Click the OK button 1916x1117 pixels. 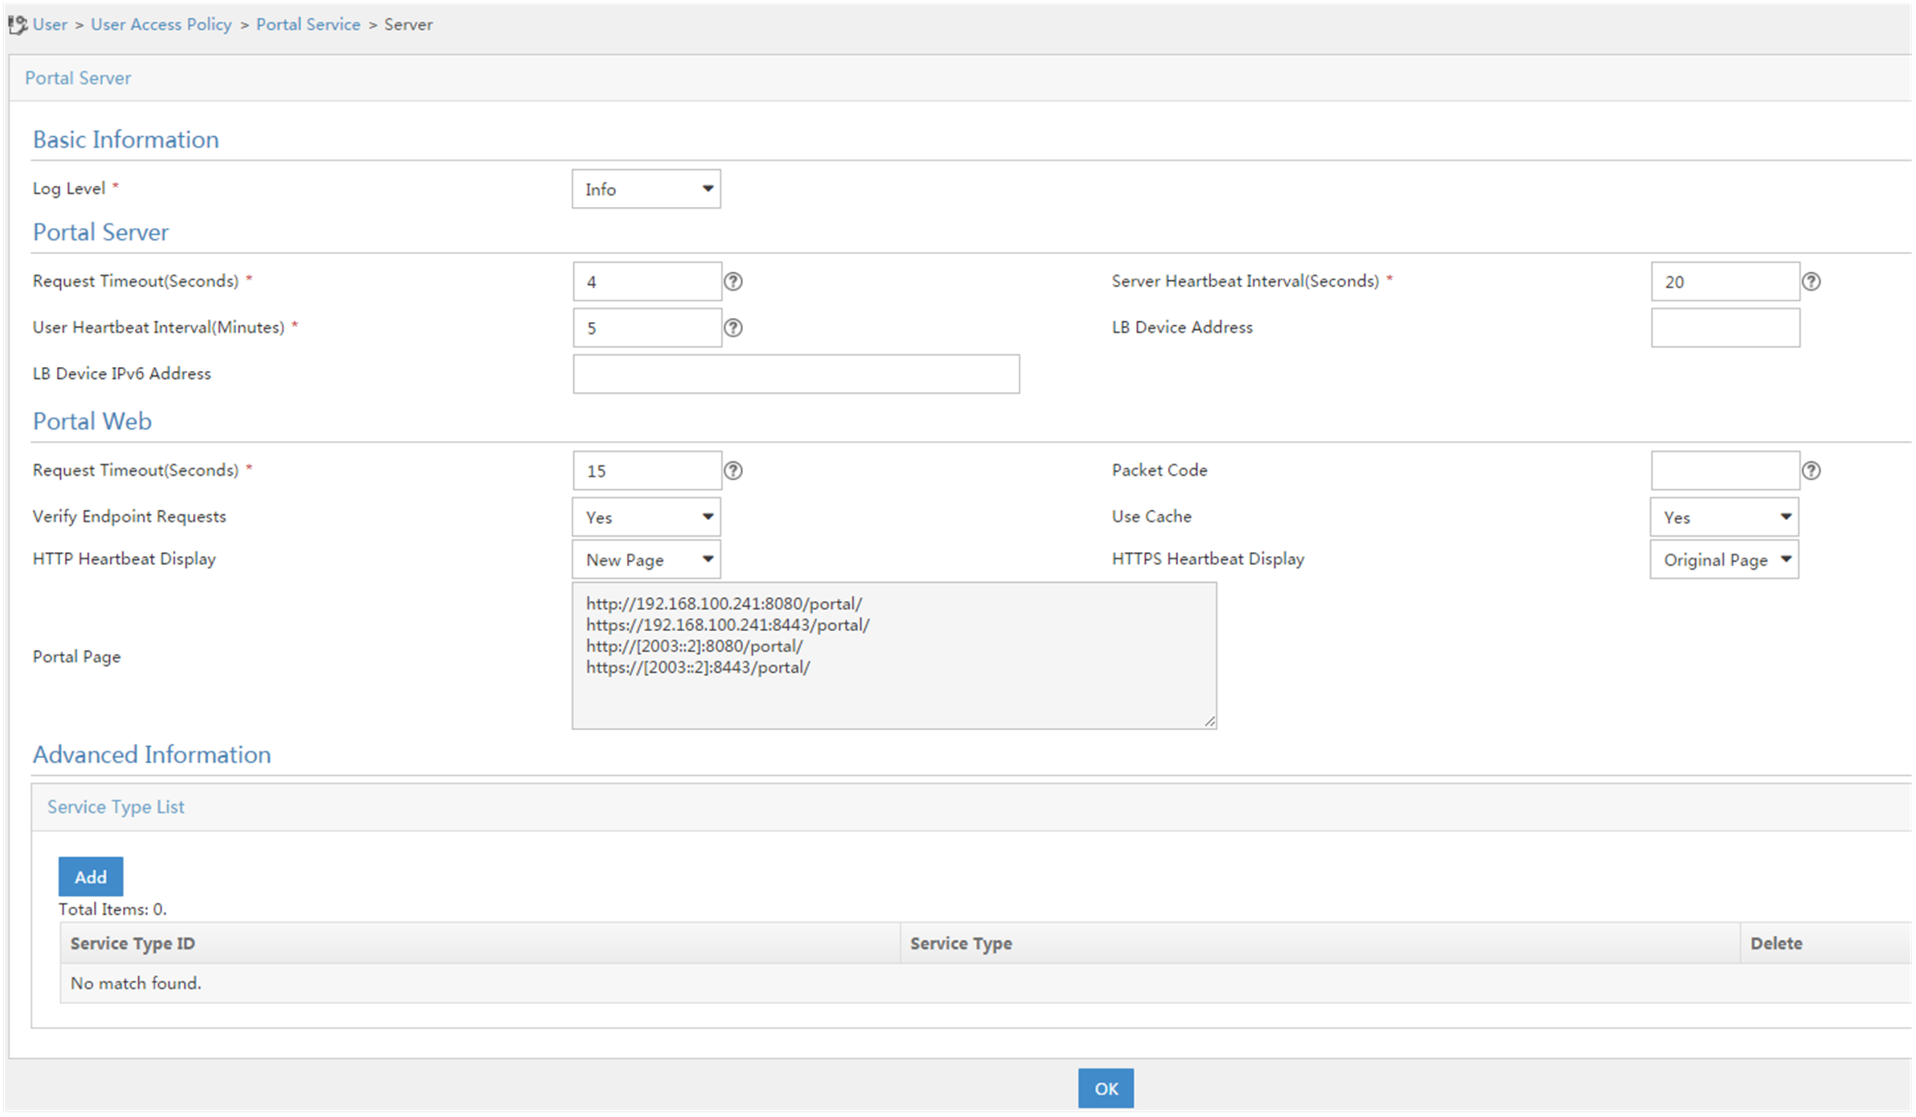(1105, 1089)
